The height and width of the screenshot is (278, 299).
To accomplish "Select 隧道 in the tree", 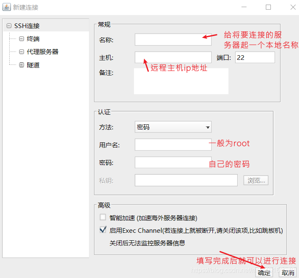I will (x=33, y=65).
